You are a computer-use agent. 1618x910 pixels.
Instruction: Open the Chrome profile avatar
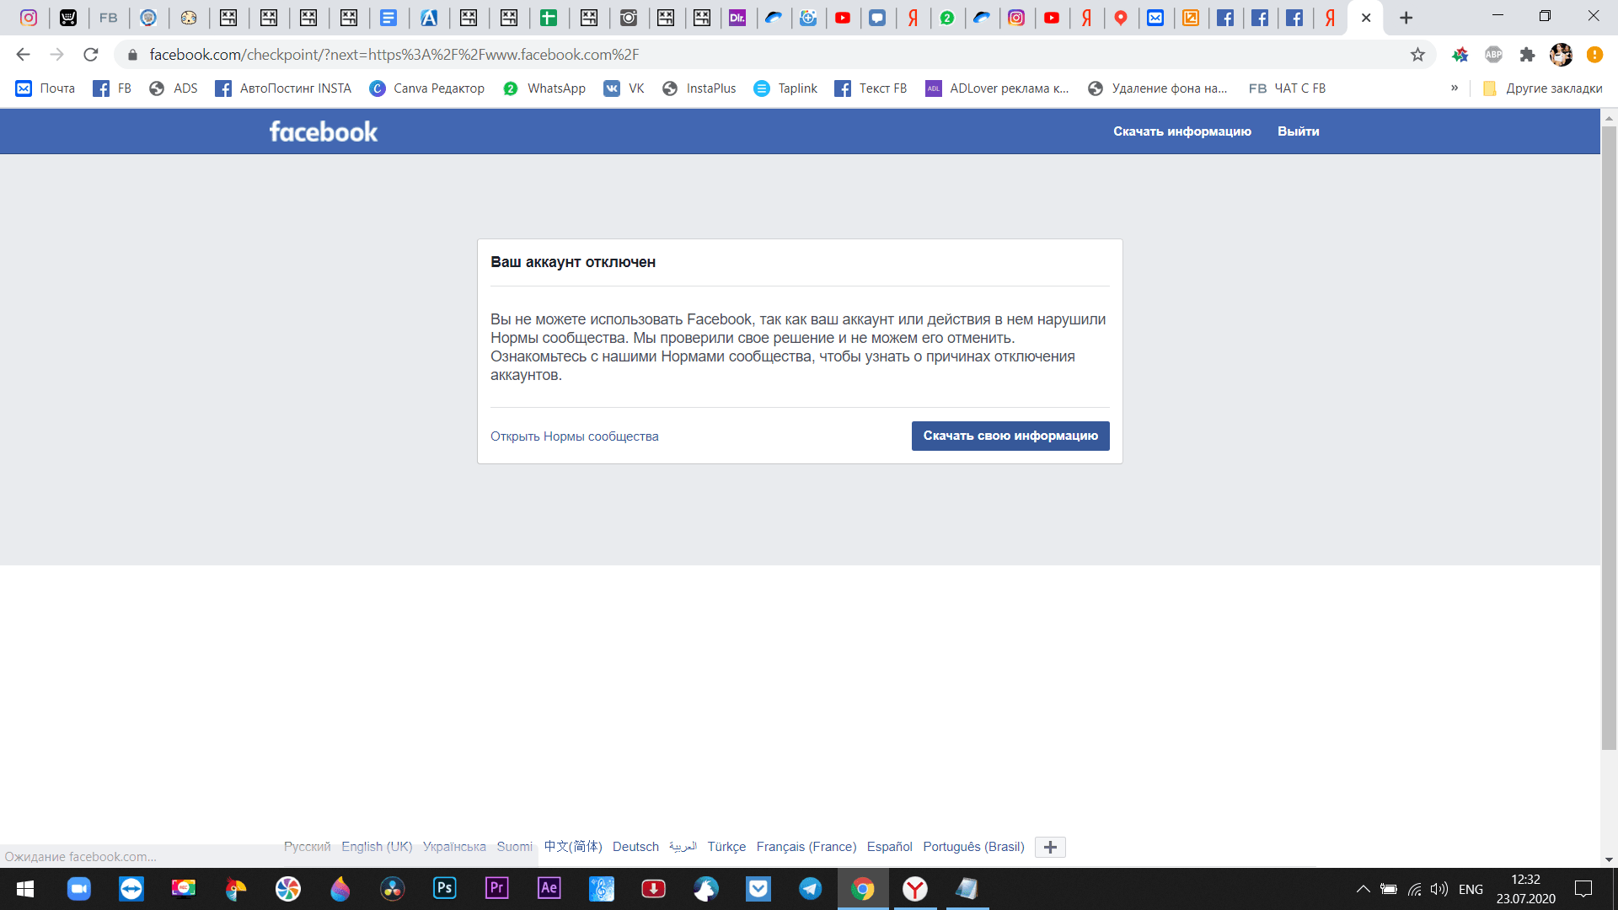click(x=1561, y=55)
